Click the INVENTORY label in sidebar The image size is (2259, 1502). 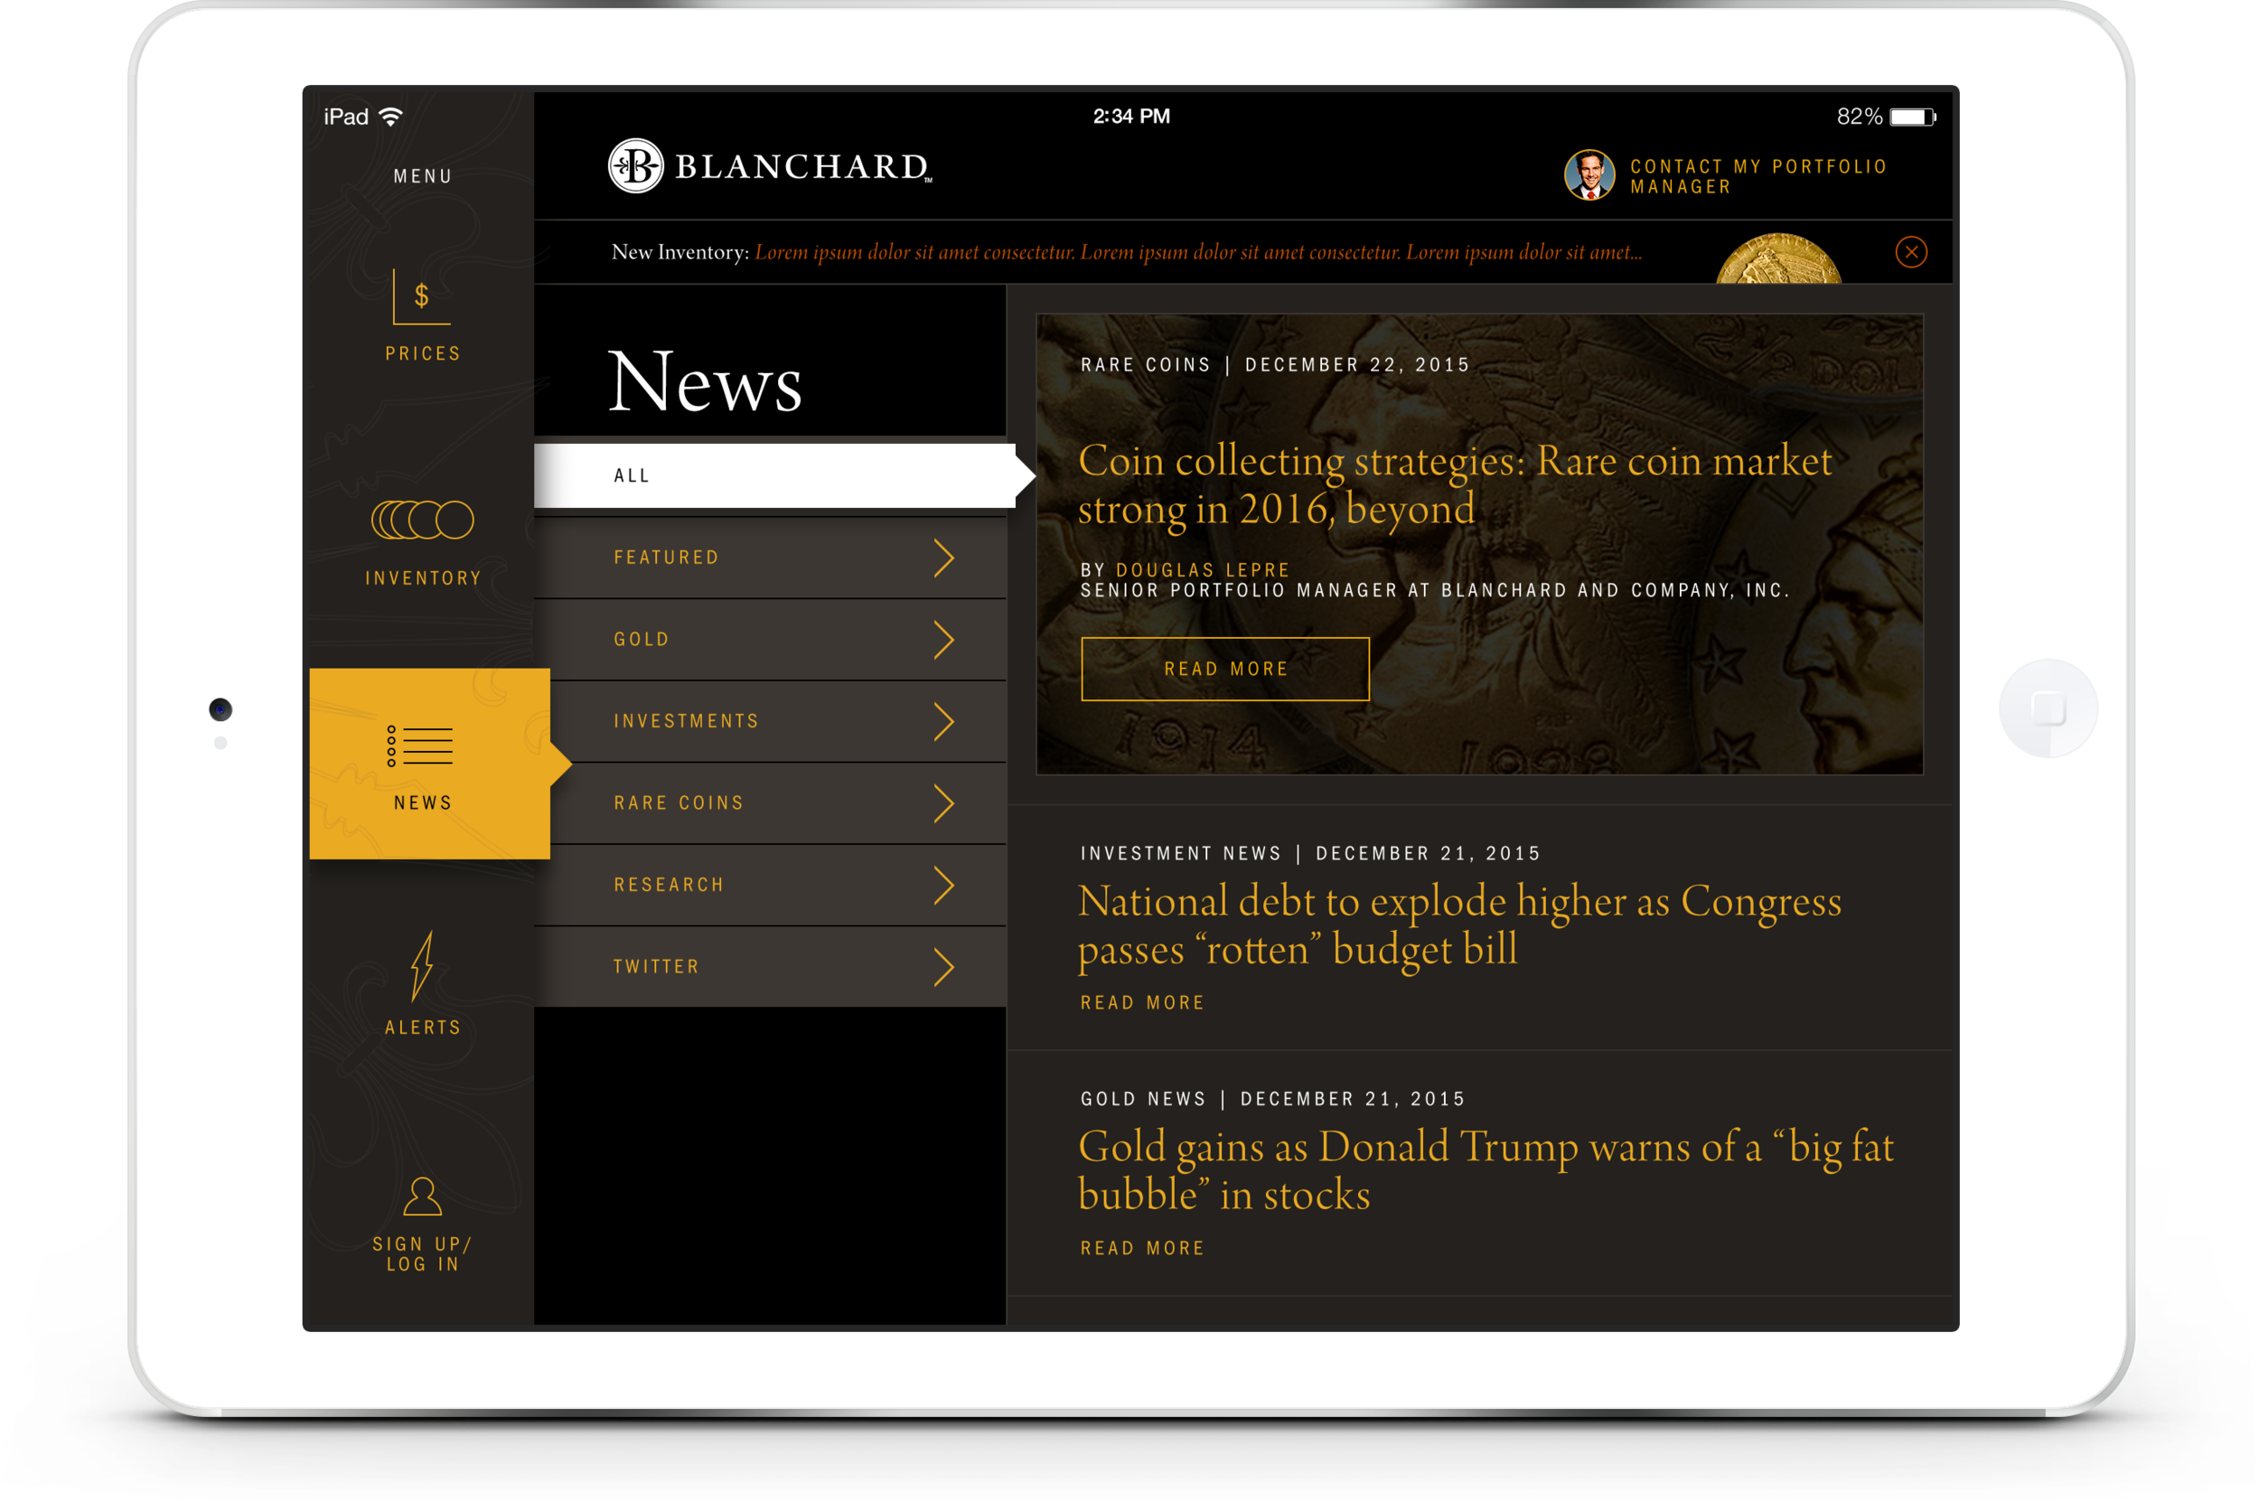(422, 578)
